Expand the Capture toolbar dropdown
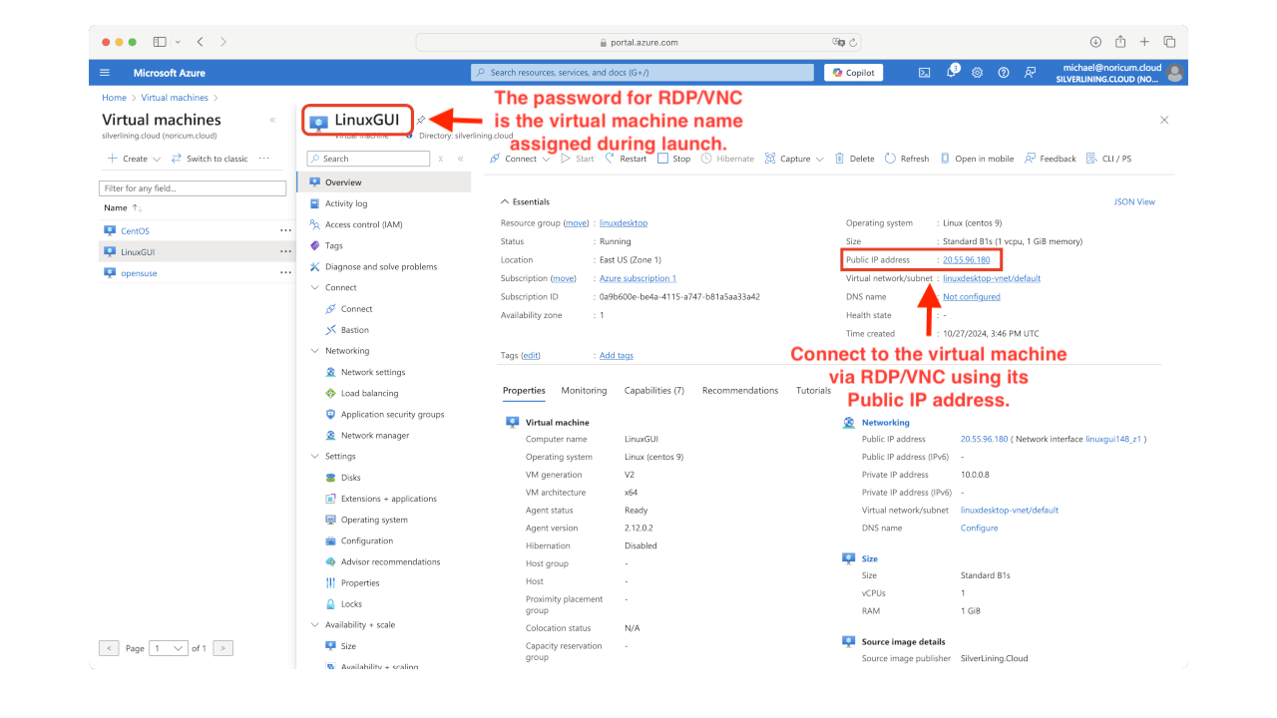This screenshot has width=1277, height=718. 819,159
